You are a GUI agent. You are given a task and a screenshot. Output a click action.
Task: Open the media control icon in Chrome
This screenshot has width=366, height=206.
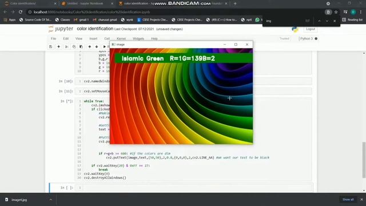pos(345,12)
